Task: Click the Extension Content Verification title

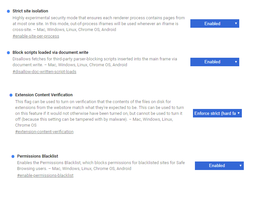Action: [44, 95]
